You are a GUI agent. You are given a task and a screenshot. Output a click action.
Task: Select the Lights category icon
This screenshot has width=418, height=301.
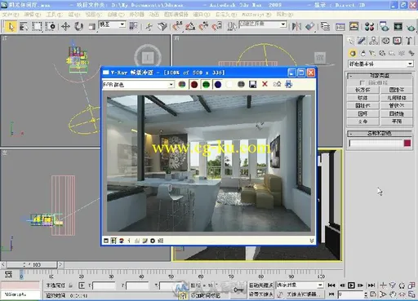coord(372,53)
